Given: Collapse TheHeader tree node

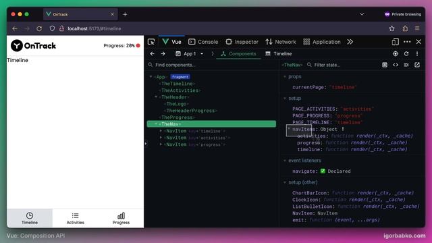Looking at the screenshot, I should (156, 97).
